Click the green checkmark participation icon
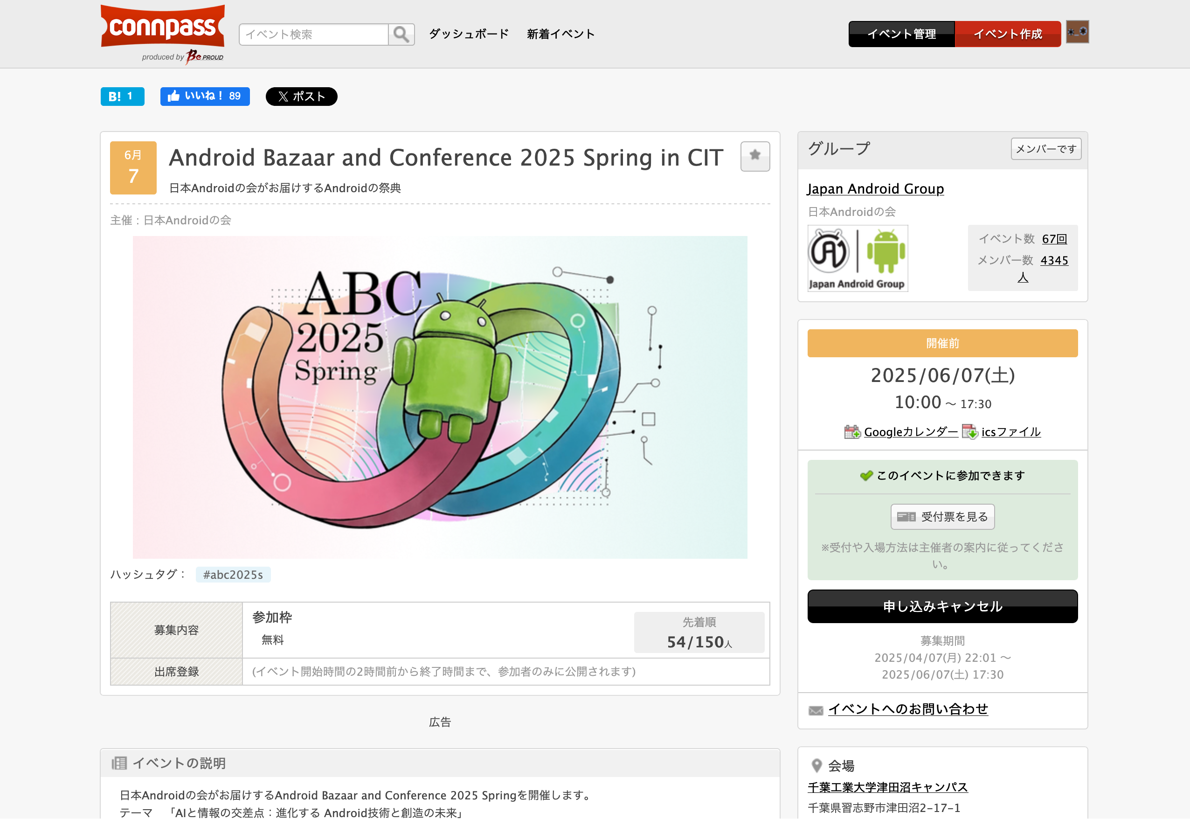Viewport: 1190px width, 819px height. click(x=866, y=476)
